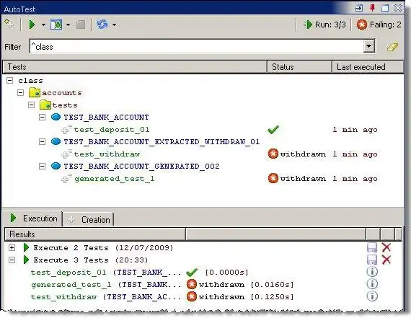The height and width of the screenshot is (318, 411).
Task: Save Execute 3 Tests results with disk icon
Action: click(x=372, y=260)
